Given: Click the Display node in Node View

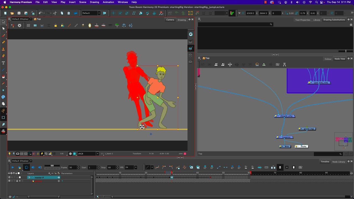Looking at the screenshot, I should coord(302,146).
